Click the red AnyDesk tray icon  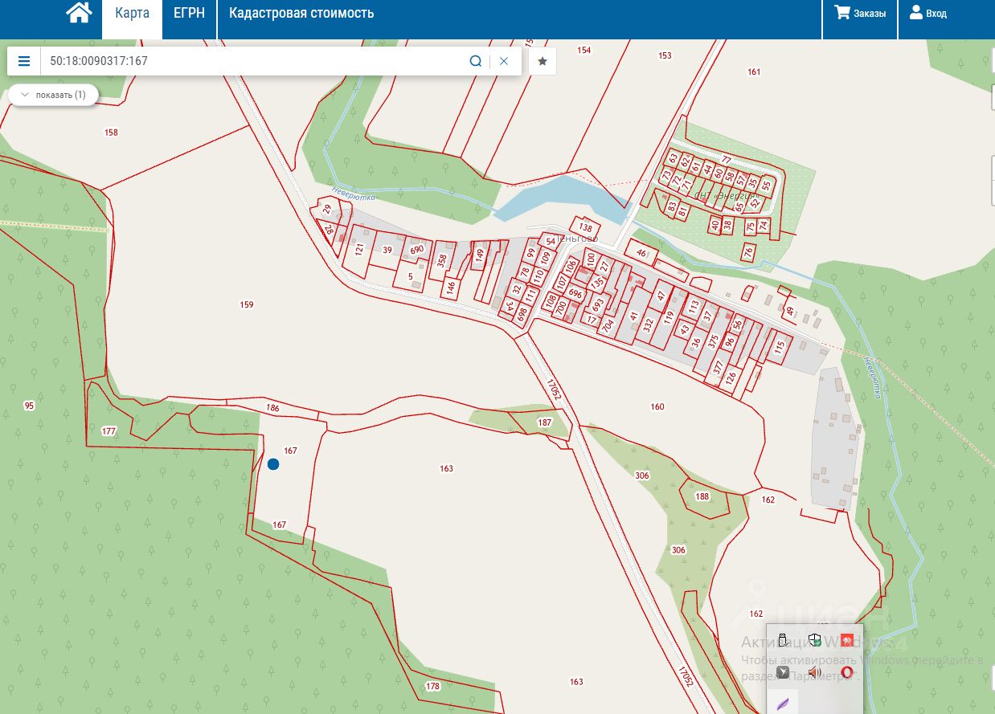point(846,640)
